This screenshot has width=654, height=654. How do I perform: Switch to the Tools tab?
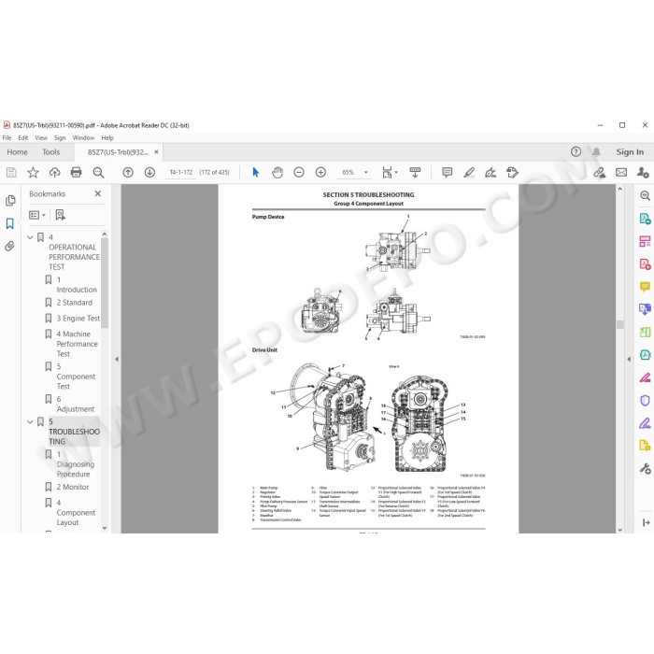click(50, 151)
